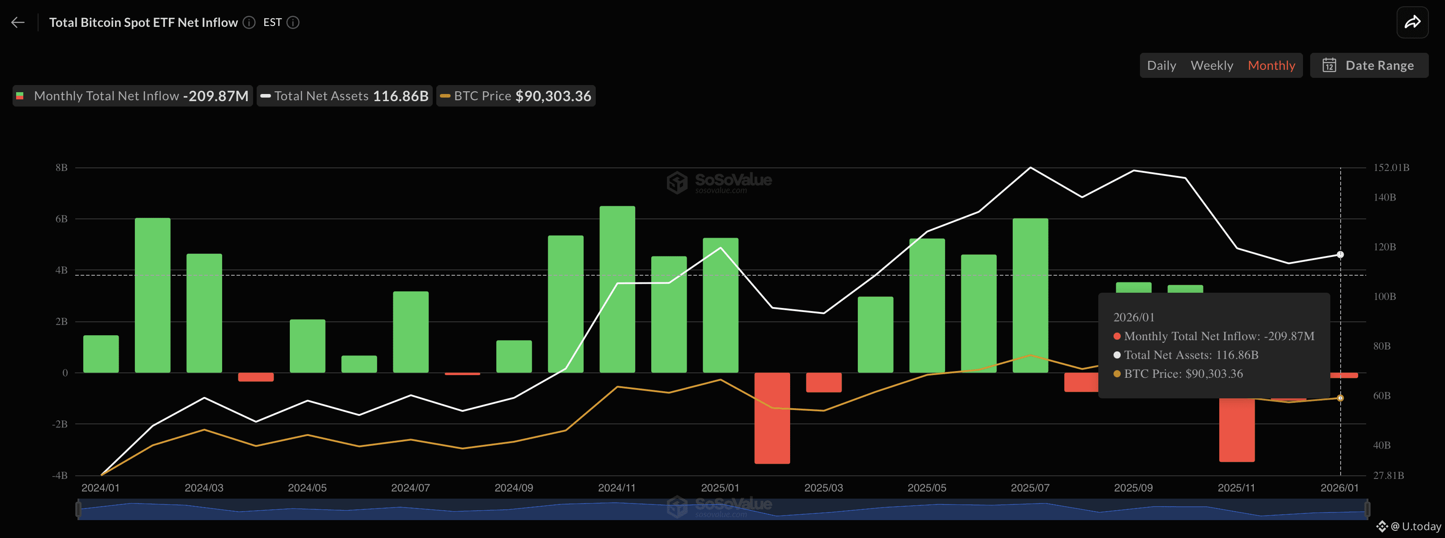Click the calendar icon in Date Range button

[1329, 65]
